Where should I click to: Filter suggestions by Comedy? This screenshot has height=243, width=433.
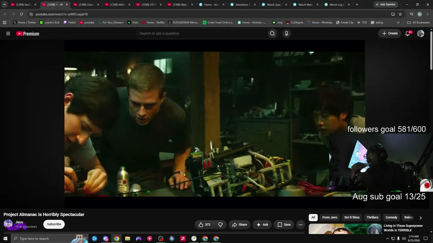391,217
